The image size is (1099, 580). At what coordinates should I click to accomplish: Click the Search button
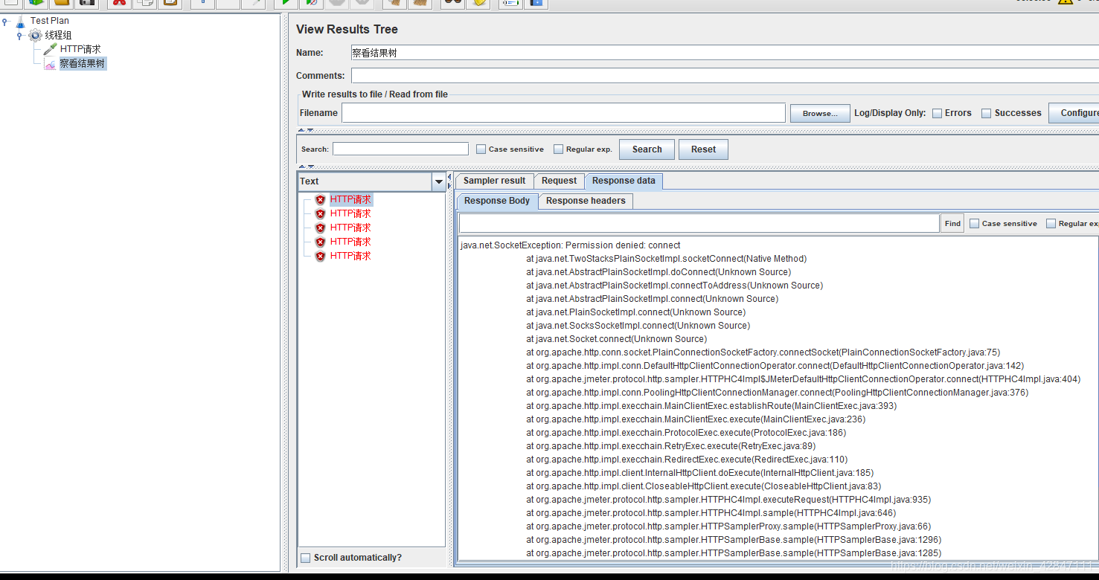coord(647,149)
